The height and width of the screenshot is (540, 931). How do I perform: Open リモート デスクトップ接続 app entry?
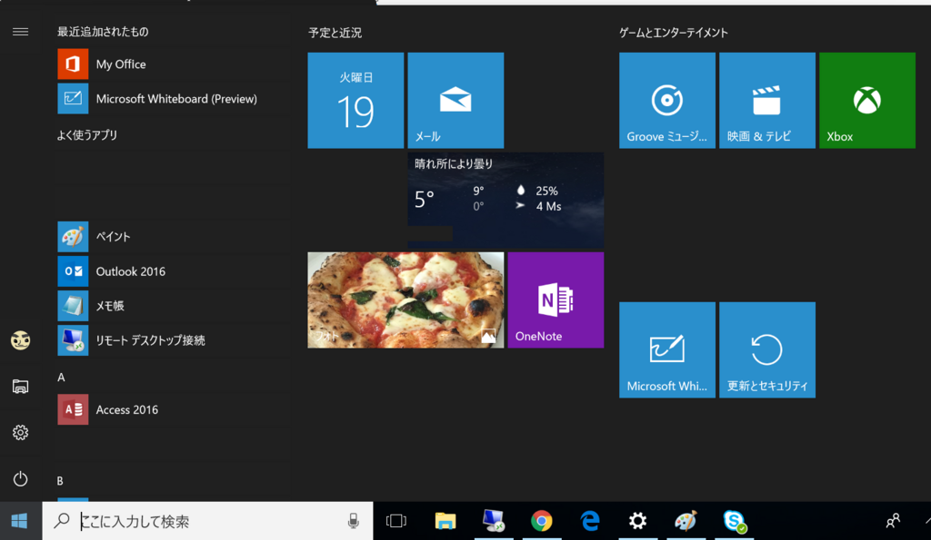click(174, 340)
